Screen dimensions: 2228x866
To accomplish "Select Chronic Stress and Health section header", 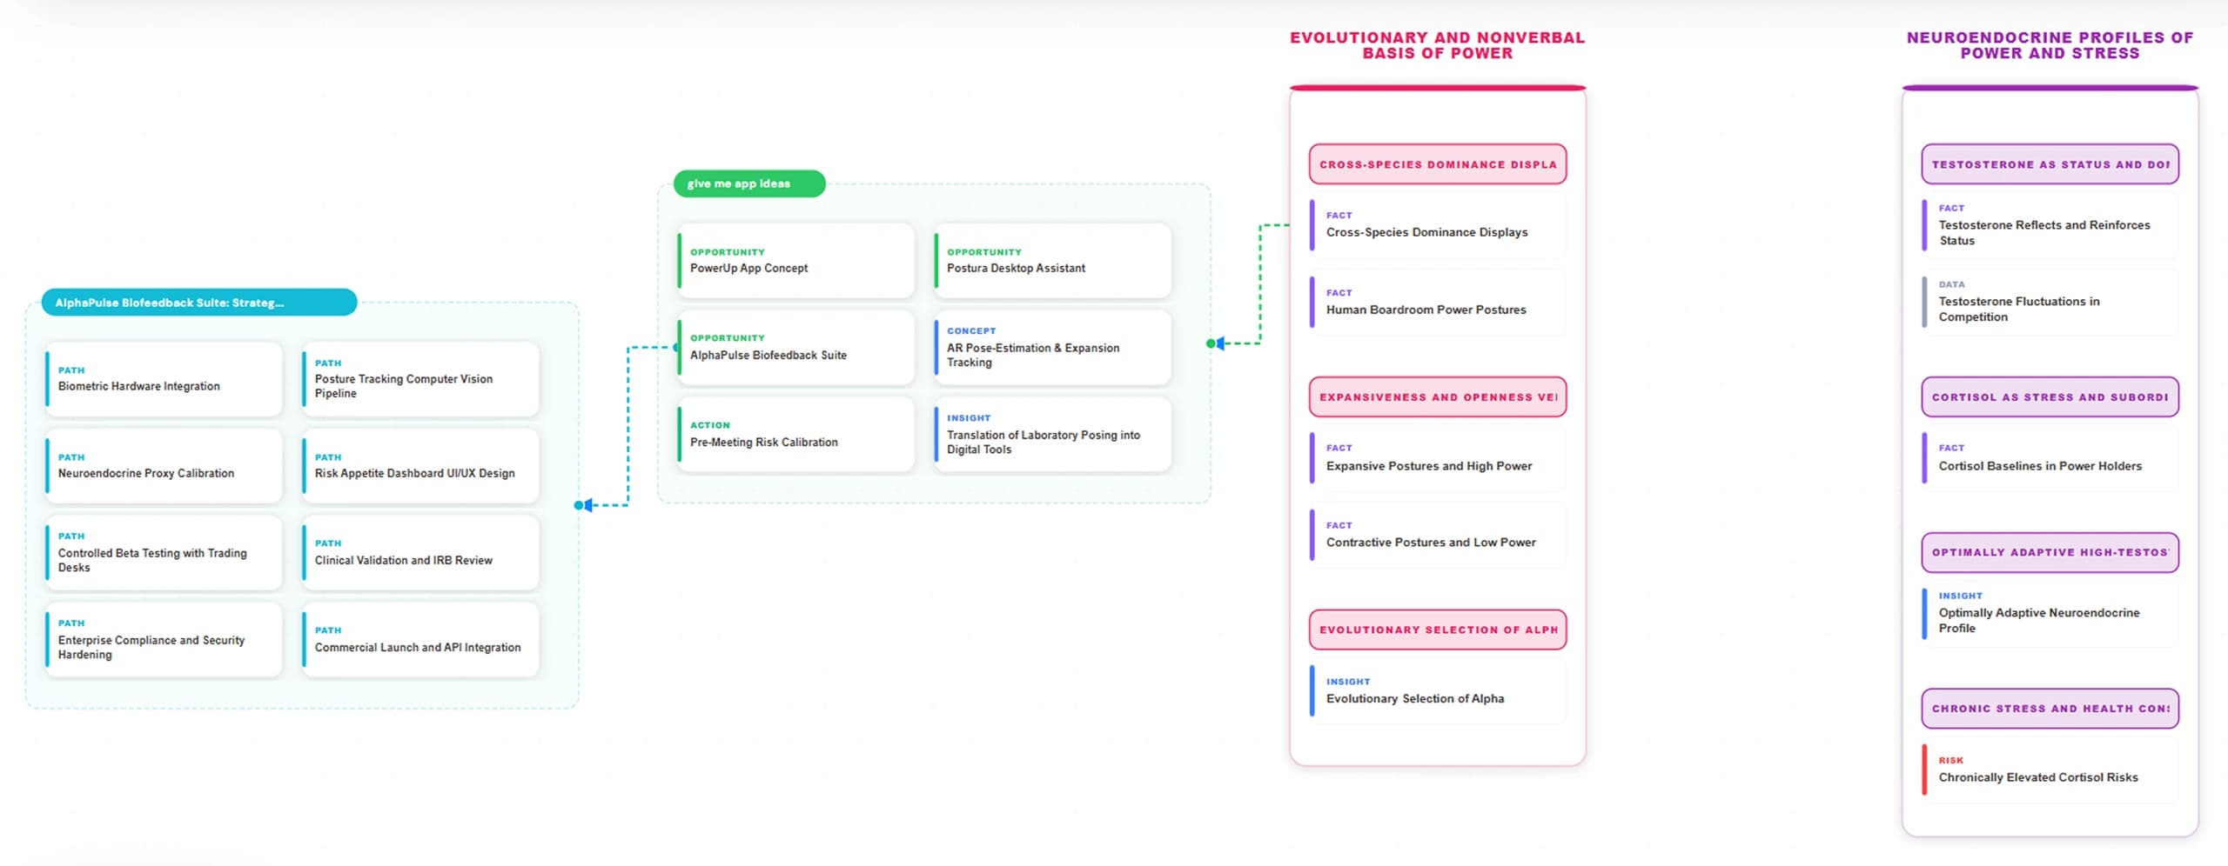I will (x=2050, y=709).
